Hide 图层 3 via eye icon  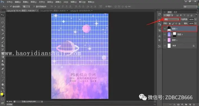tap(165, 29)
